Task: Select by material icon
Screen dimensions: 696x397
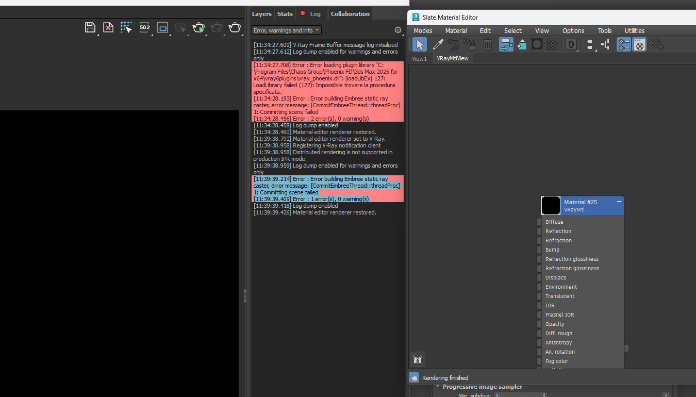Action: click(657, 44)
